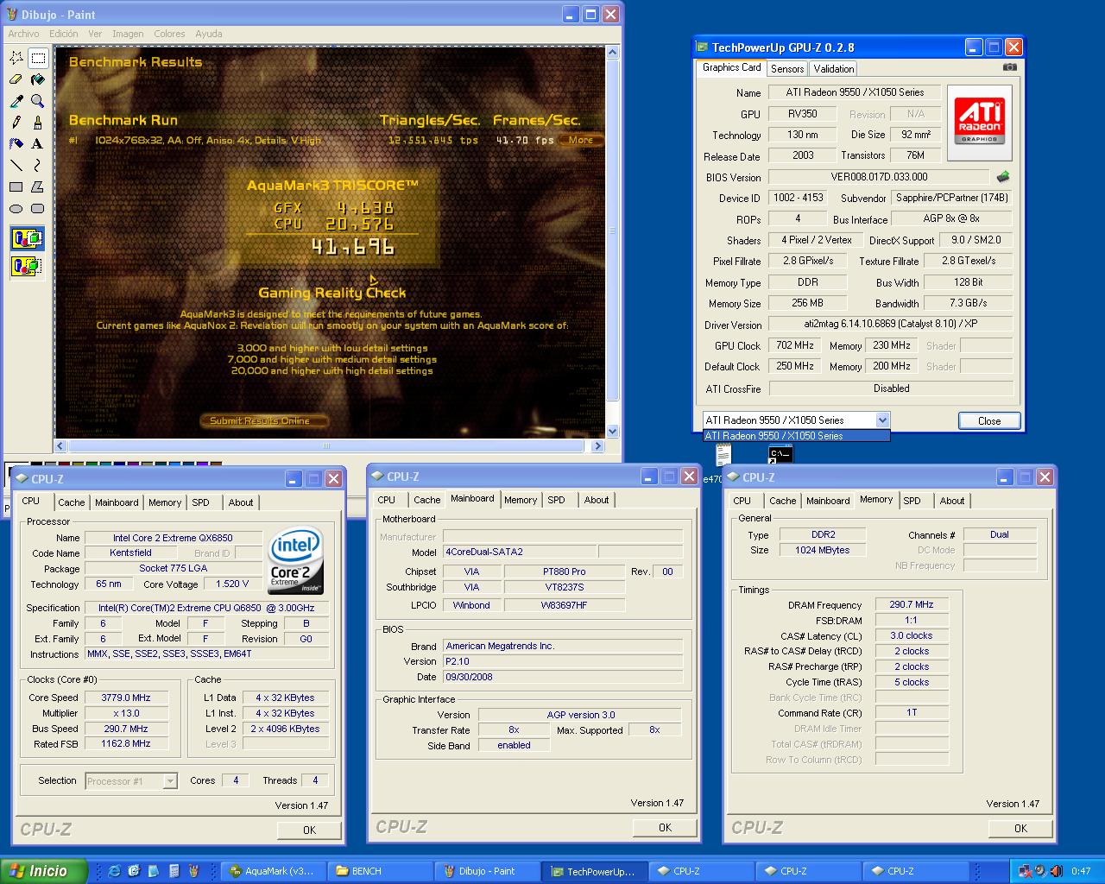This screenshot has width=1105, height=884.
Task: Select the Pick Color eyedropper tool
Action: [x=16, y=101]
